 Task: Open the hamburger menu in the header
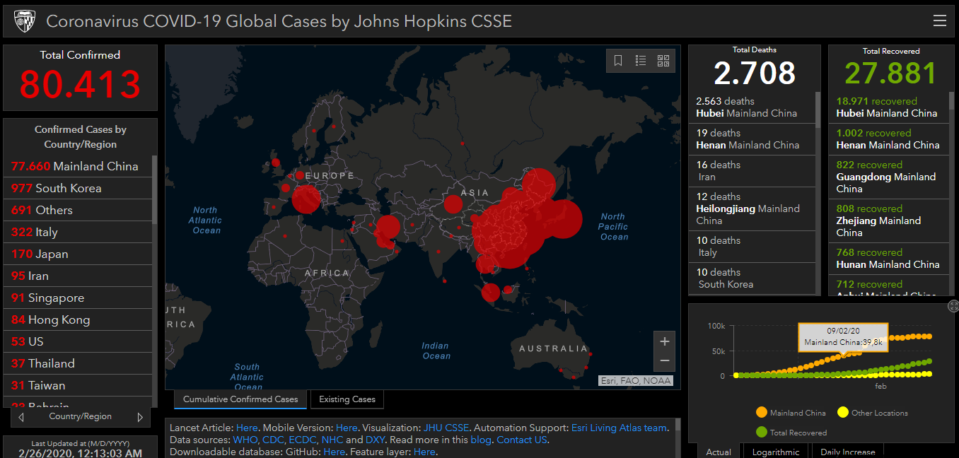click(940, 21)
